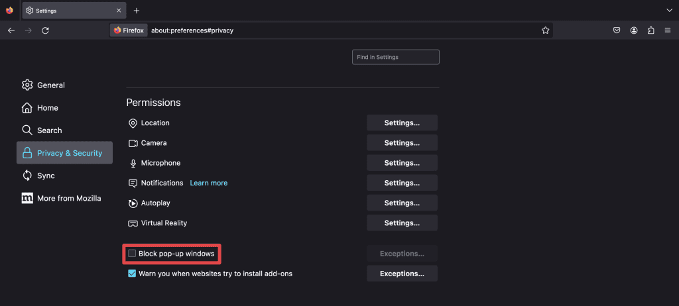679x306 pixels.
Task: Open Microphone permission Settings button
Action: pos(402,163)
